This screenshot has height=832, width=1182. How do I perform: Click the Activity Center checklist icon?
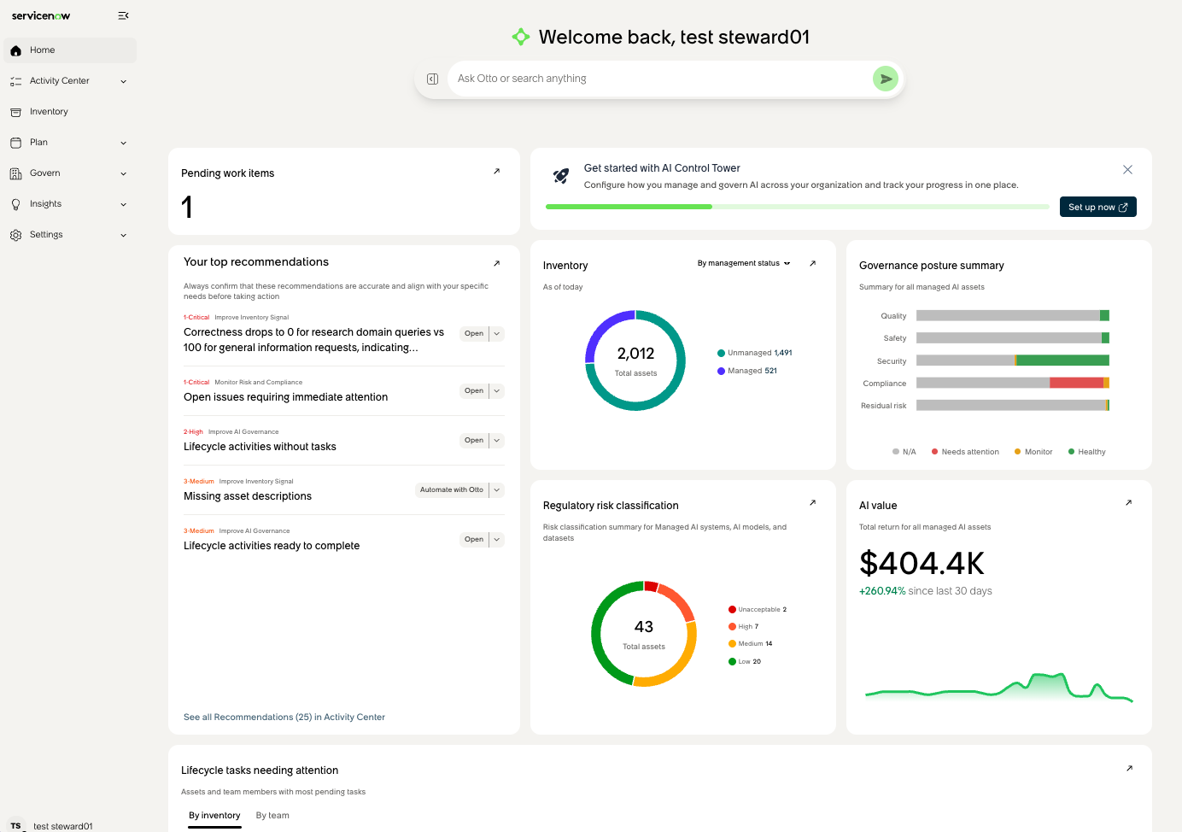point(15,81)
